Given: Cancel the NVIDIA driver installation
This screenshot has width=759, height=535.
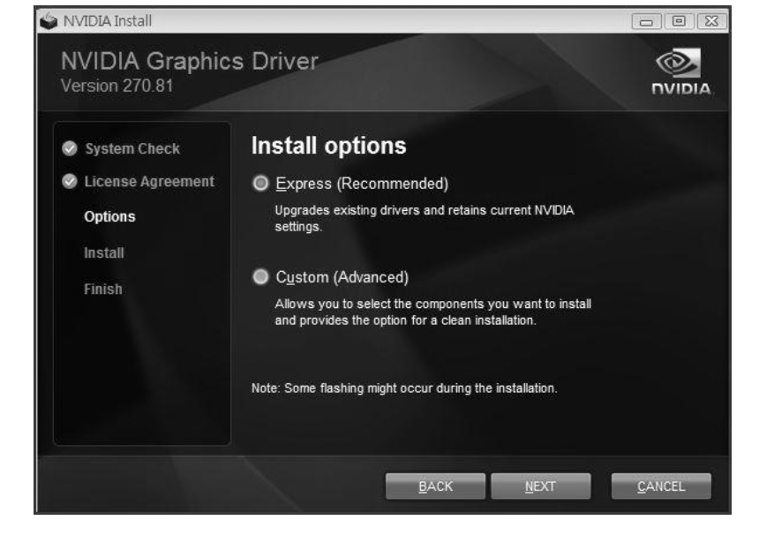Looking at the screenshot, I should (661, 486).
